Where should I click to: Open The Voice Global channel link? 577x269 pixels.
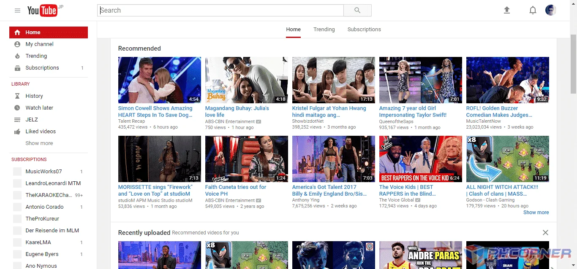(x=397, y=200)
